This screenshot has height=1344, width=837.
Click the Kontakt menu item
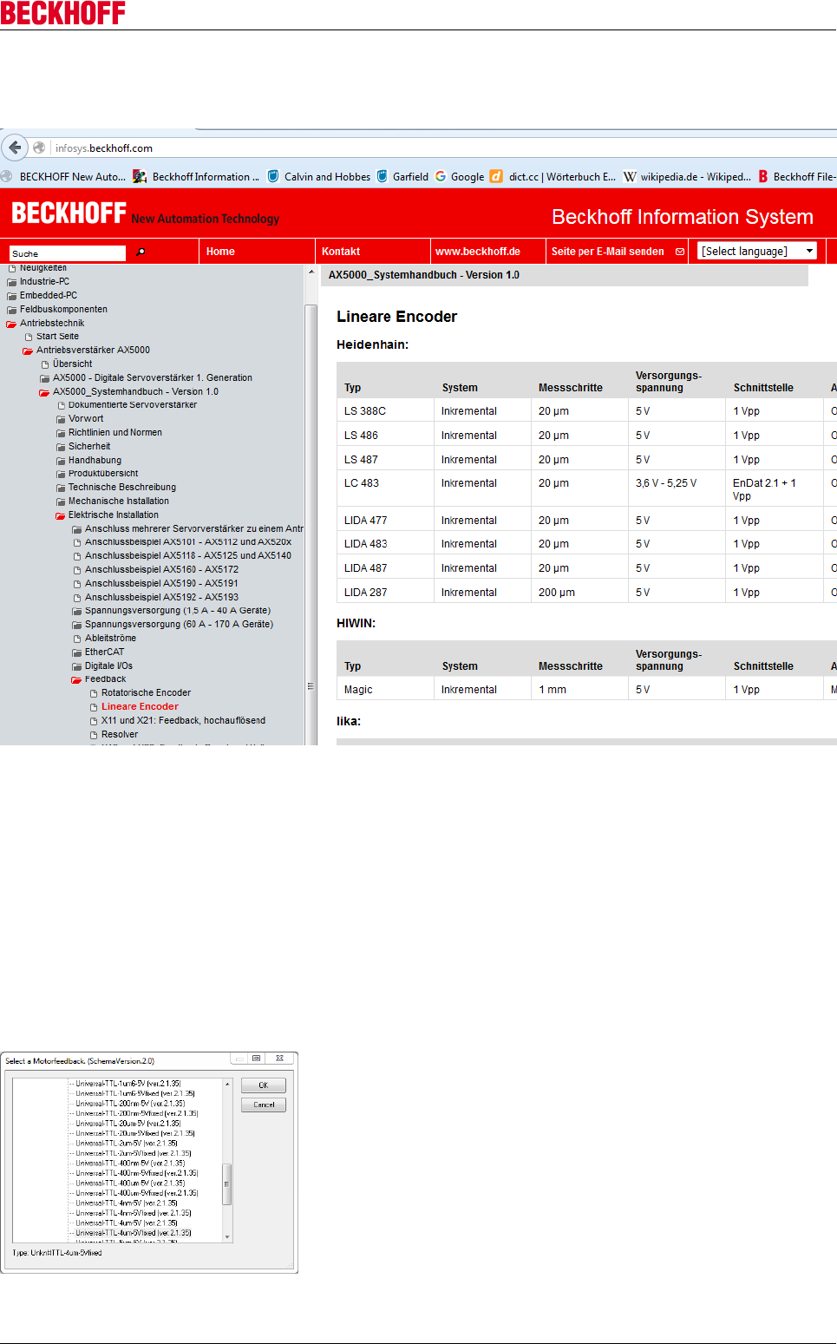(341, 252)
